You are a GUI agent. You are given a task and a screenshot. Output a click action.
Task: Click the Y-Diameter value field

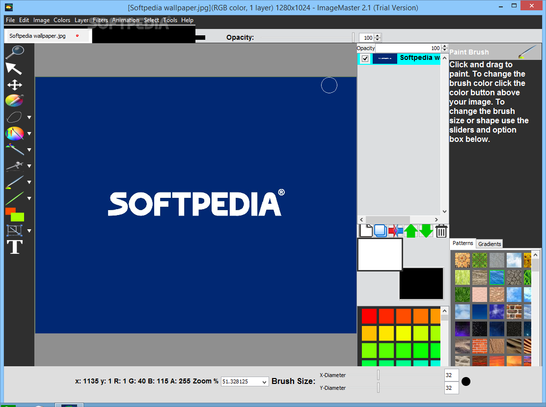click(x=451, y=388)
